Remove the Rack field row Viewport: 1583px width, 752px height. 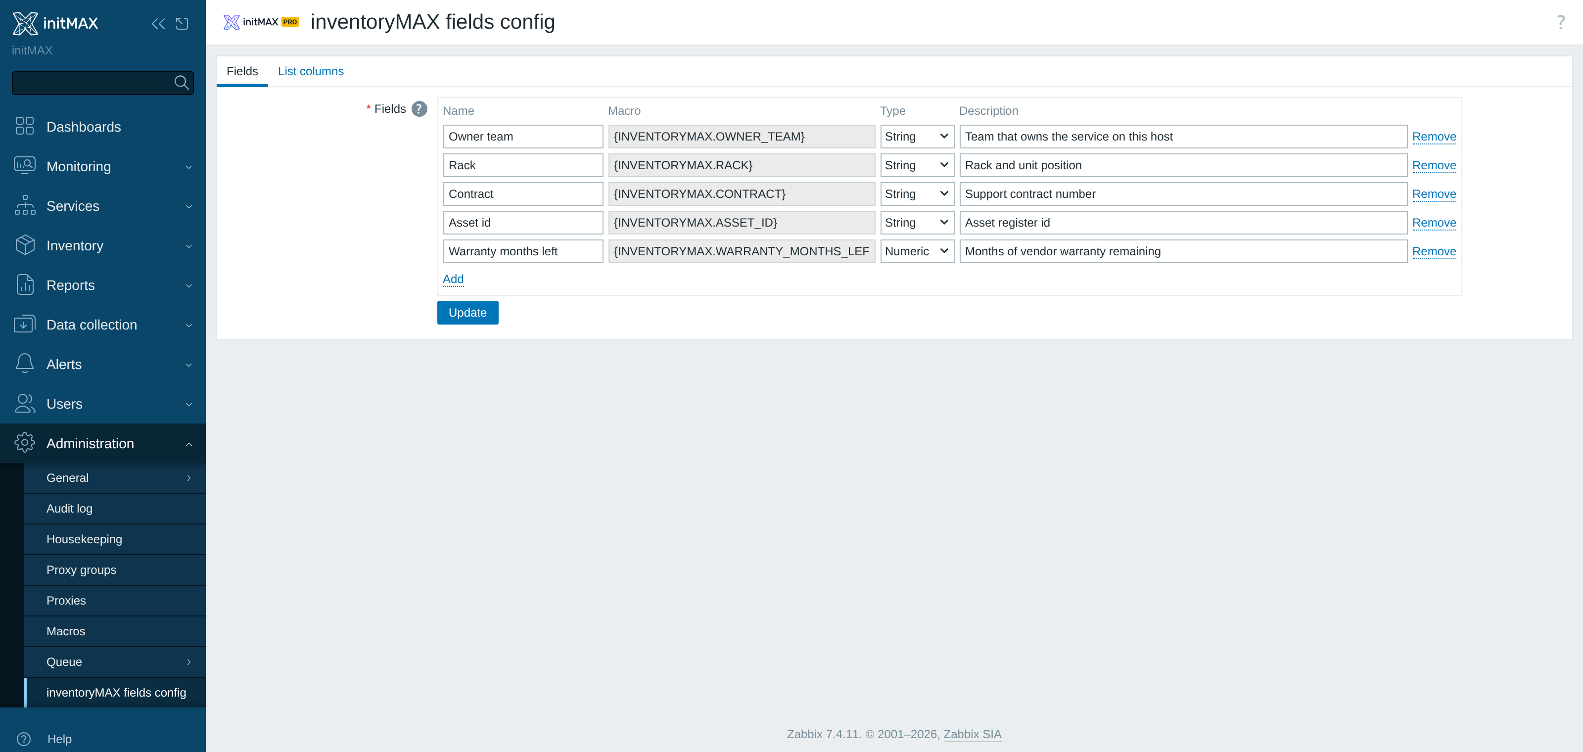coord(1434,165)
